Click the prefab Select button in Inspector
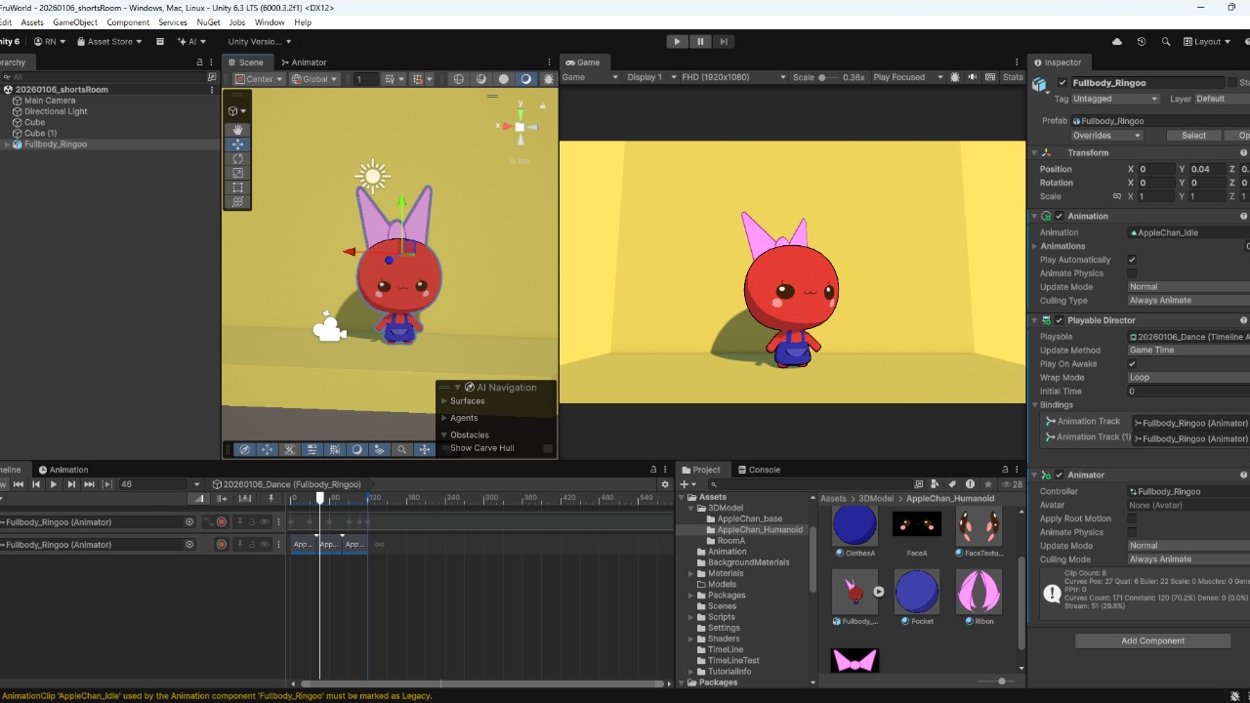Viewport: 1250px width, 703px height. (x=1193, y=136)
